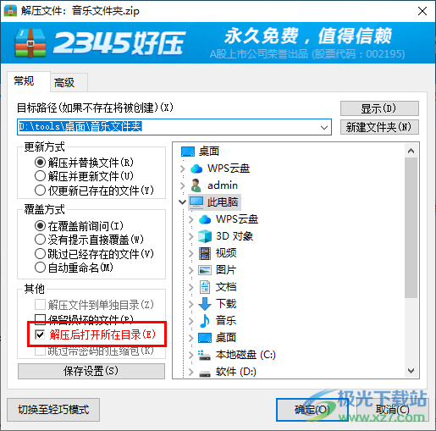The width and height of the screenshot is (436, 431).
Task: Click the 下载 blue arrow icon
Action: (205, 304)
